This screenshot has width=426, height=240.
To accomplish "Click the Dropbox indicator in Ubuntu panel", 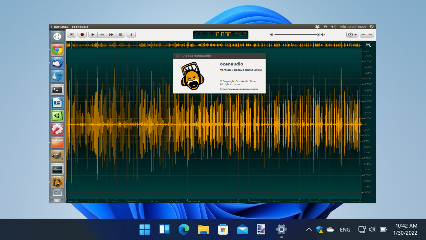I will (317, 27).
